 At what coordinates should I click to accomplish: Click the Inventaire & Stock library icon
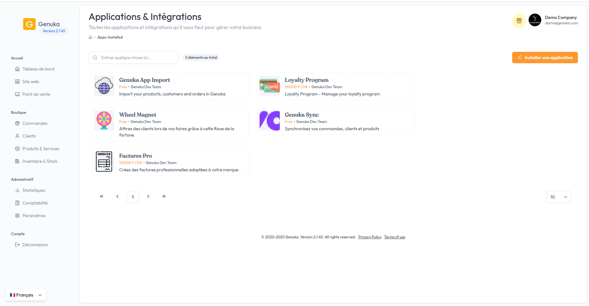coord(17,161)
